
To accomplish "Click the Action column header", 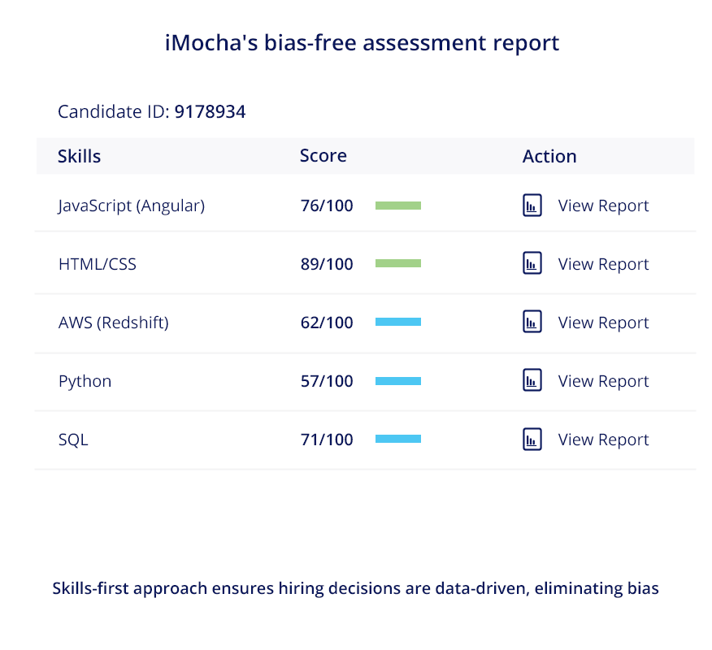I will [549, 156].
